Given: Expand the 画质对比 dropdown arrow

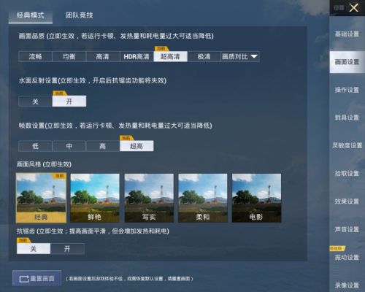Looking at the screenshot, I should tap(254, 56).
